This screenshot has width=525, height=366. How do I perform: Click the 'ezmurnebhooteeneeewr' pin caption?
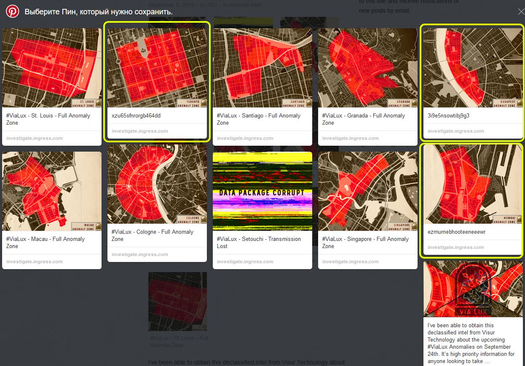(x=456, y=232)
